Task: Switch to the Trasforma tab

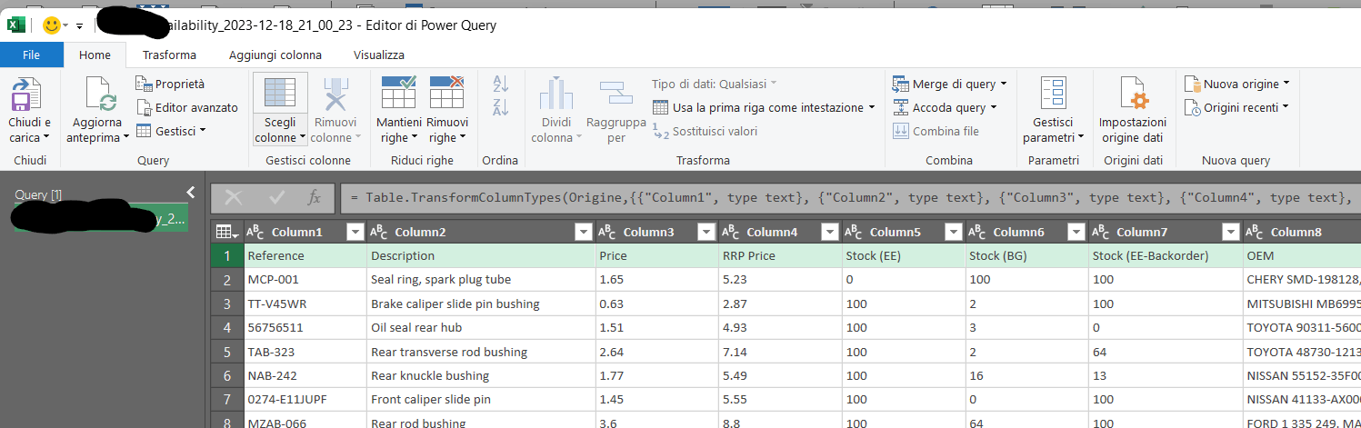Action: 169,55
